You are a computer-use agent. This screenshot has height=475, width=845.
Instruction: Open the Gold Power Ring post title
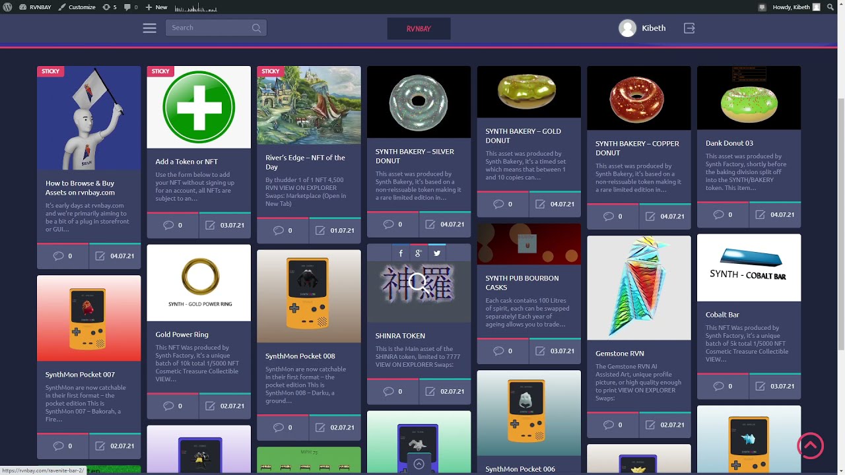tap(182, 334)
